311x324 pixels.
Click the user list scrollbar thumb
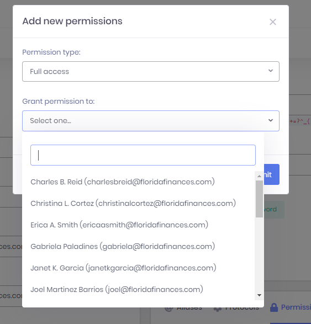[x=259, y=199]
